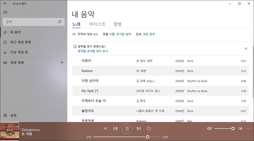Screen dimensions: 254x141
Task: Switch to the 앨범 tab
Action: pyautogui.click(x=118, y=24)
